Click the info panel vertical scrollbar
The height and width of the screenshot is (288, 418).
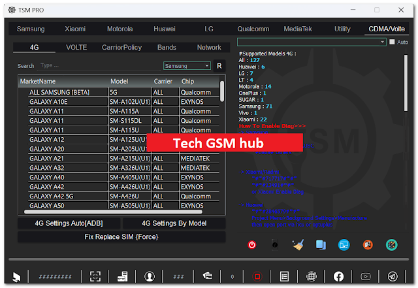406,83
